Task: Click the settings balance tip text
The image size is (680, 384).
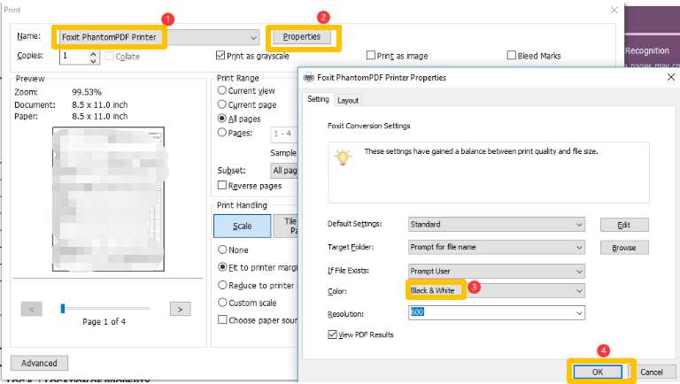Action: coord(481,151)
